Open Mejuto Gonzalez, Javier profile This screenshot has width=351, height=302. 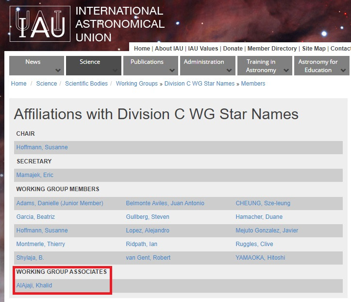tap(267, 231)
